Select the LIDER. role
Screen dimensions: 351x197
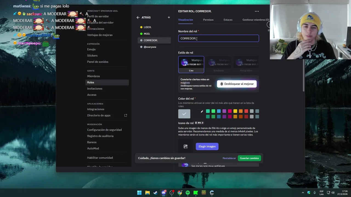pyautogui.click(x=154, y=27)
